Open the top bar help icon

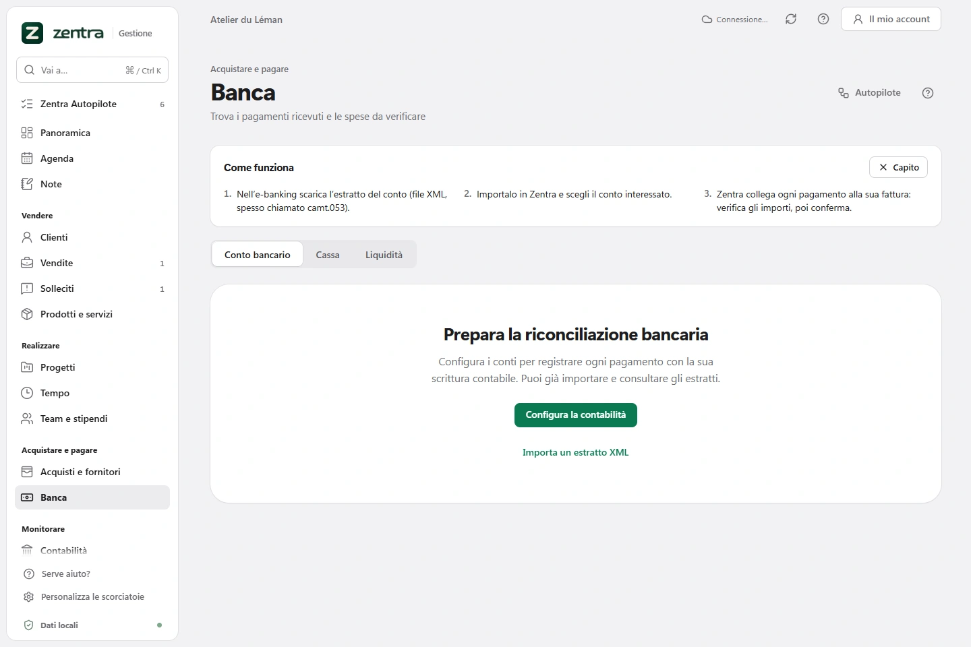[823, 19]
